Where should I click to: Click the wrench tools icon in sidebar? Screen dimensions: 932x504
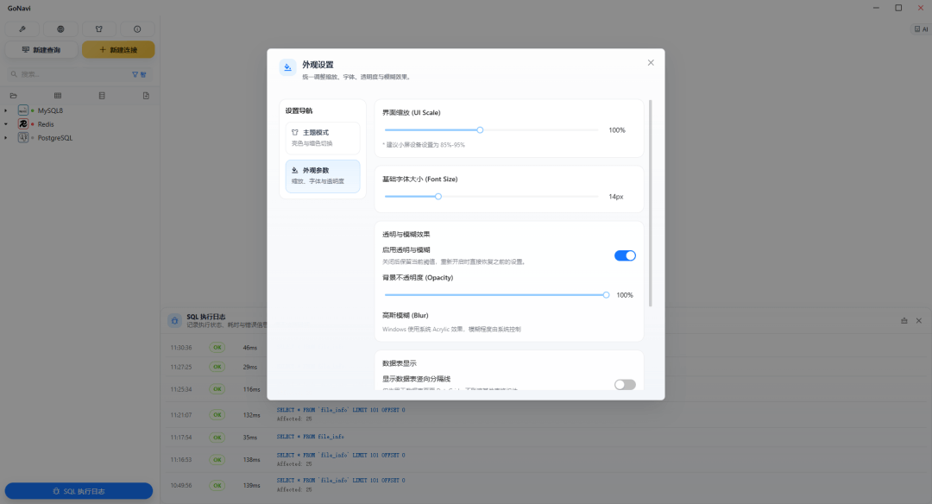point(22,29)
